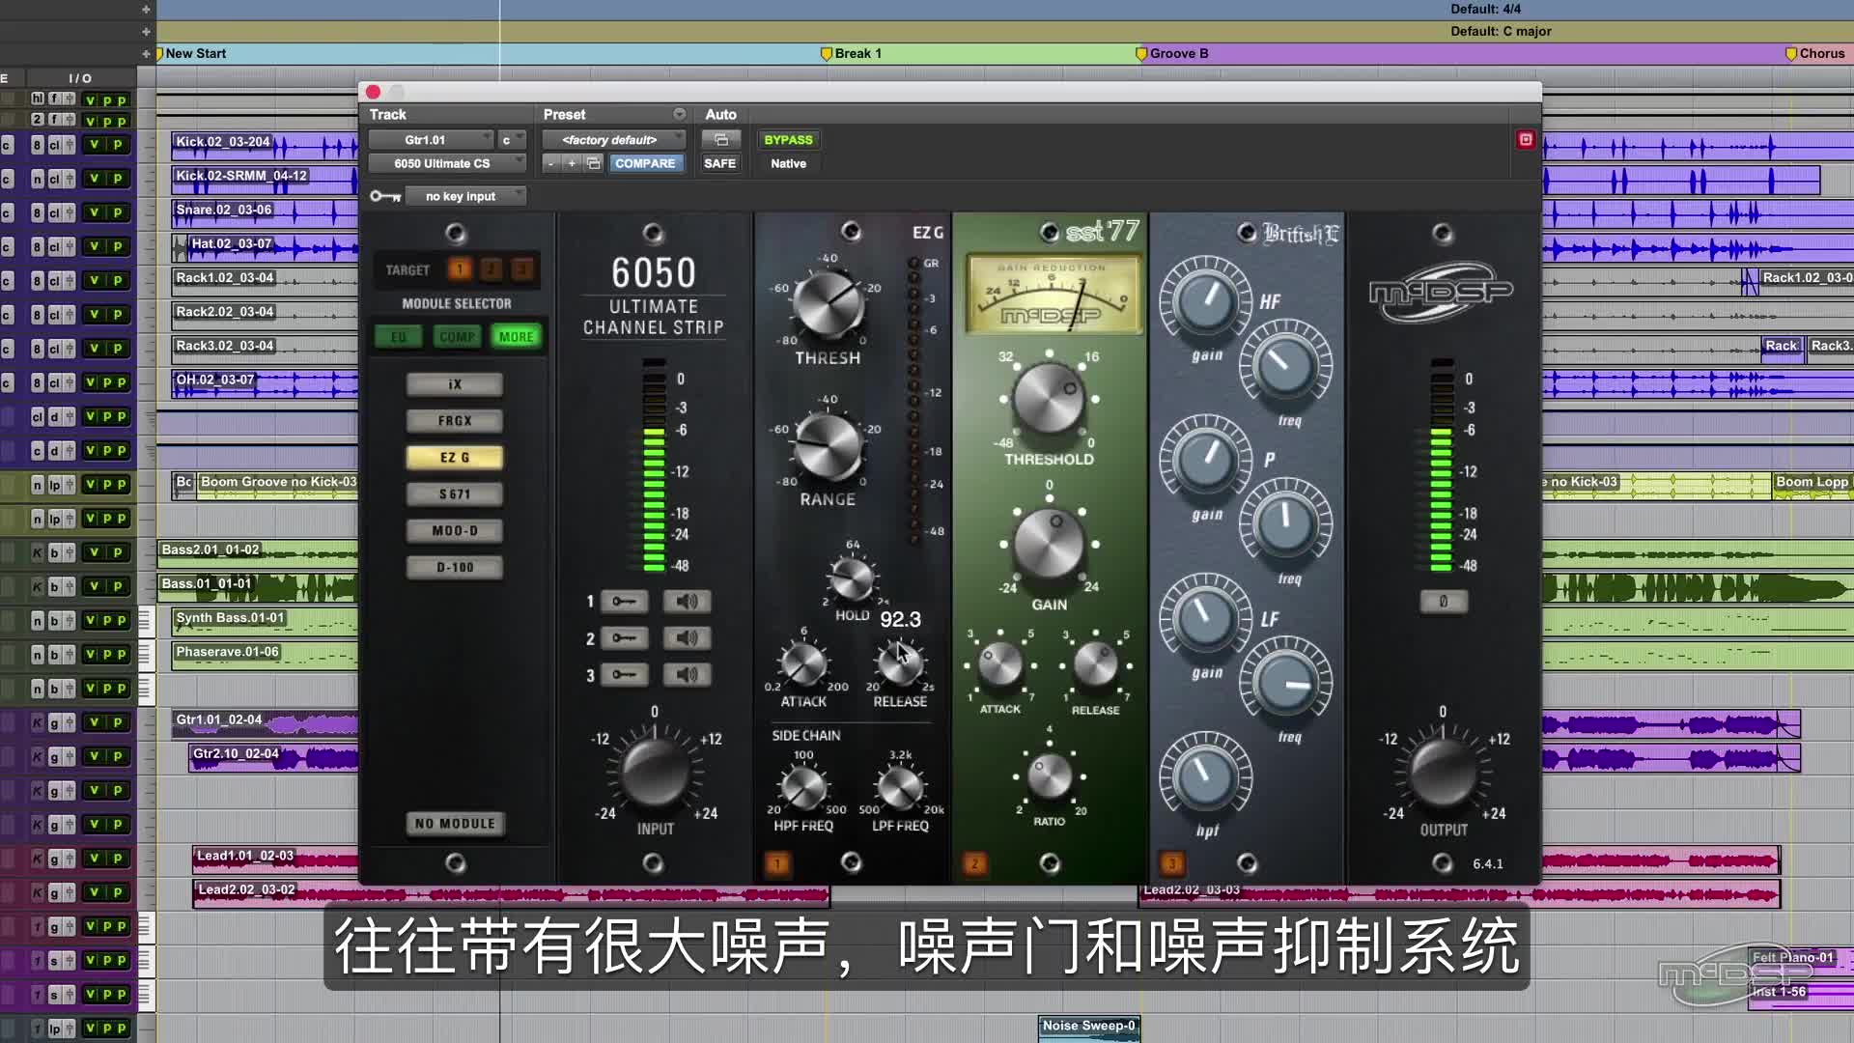This screenshot has height=1043, width=1854.
Task: Click the key icon for row 3
Action: [624, 675]
